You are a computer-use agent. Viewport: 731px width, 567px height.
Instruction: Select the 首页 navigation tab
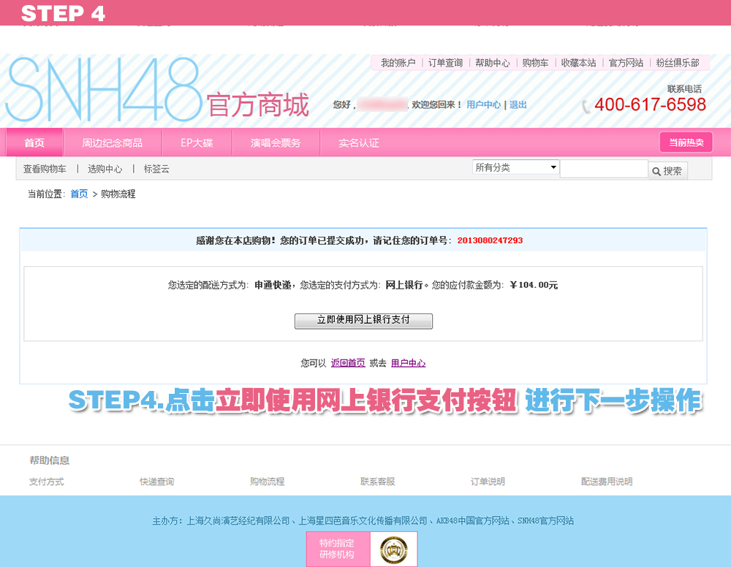click(x=34, y=142)
